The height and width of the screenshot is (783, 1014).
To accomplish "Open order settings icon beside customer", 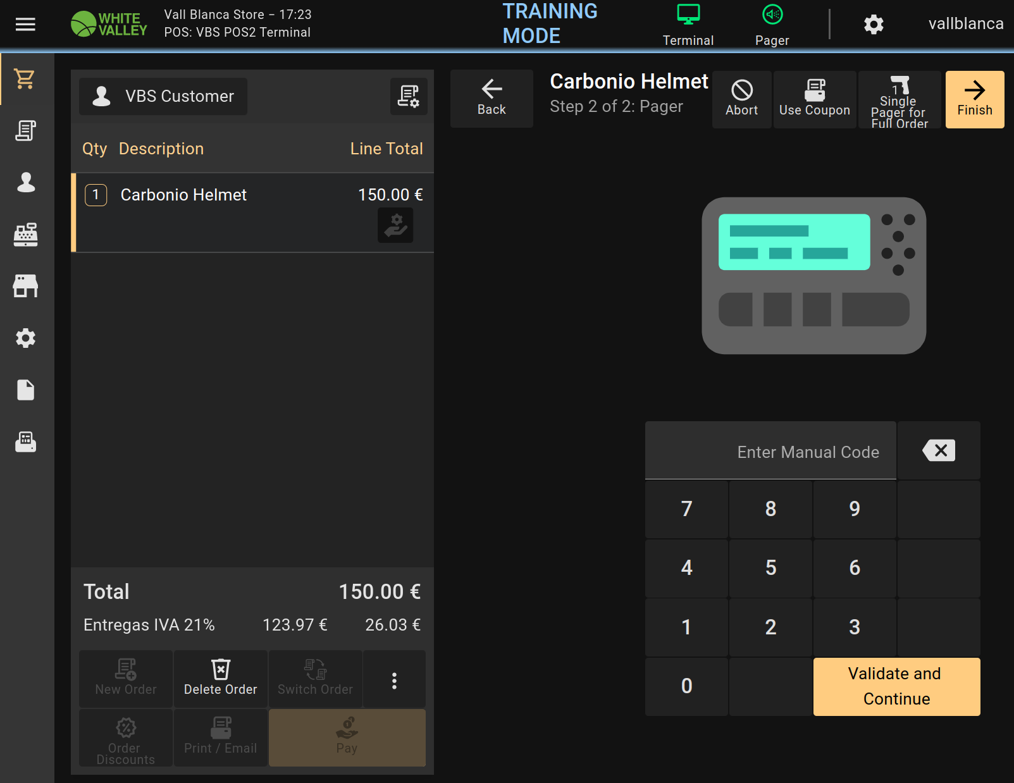I will pyautogui.click(x=408, y=96).
